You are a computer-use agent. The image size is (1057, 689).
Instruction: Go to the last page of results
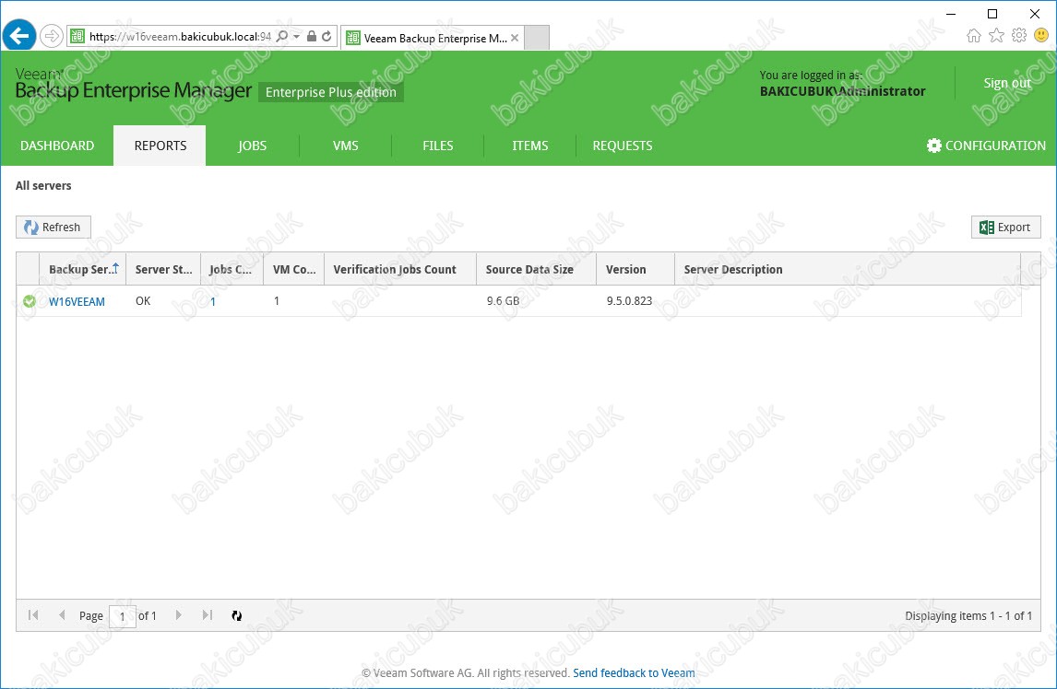pyautogui.click(x=207, y=615)
